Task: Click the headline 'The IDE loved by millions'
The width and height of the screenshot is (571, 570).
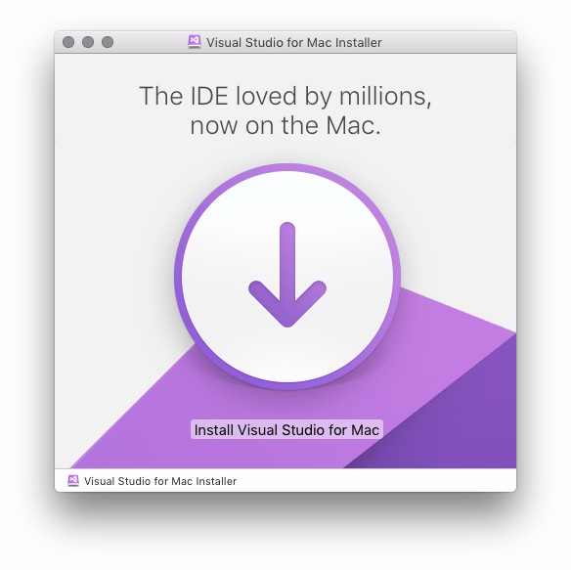Action: pyautogui.click(x=285, y=96)
